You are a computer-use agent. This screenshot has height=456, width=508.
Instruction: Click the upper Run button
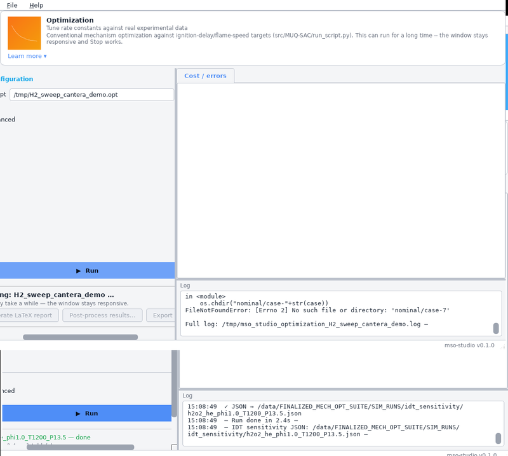[87, 271]
